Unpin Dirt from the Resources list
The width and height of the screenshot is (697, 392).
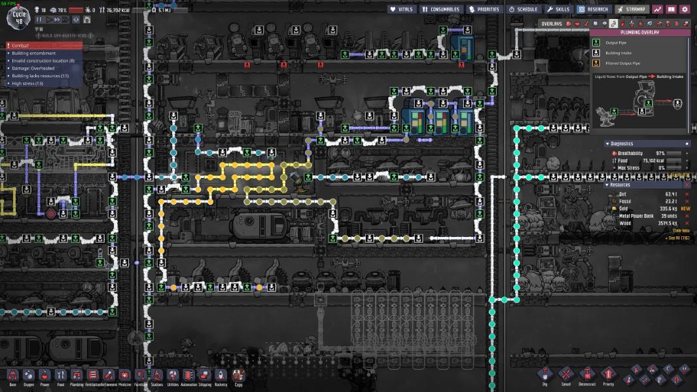pos(687,194)
